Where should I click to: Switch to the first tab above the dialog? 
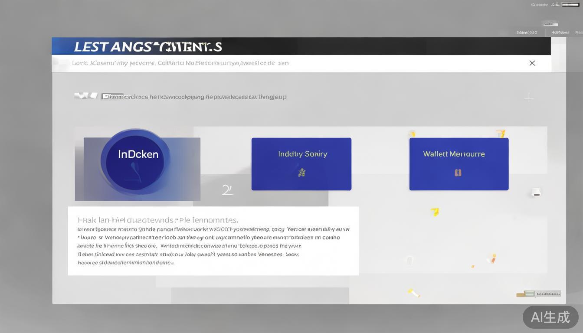527,32
